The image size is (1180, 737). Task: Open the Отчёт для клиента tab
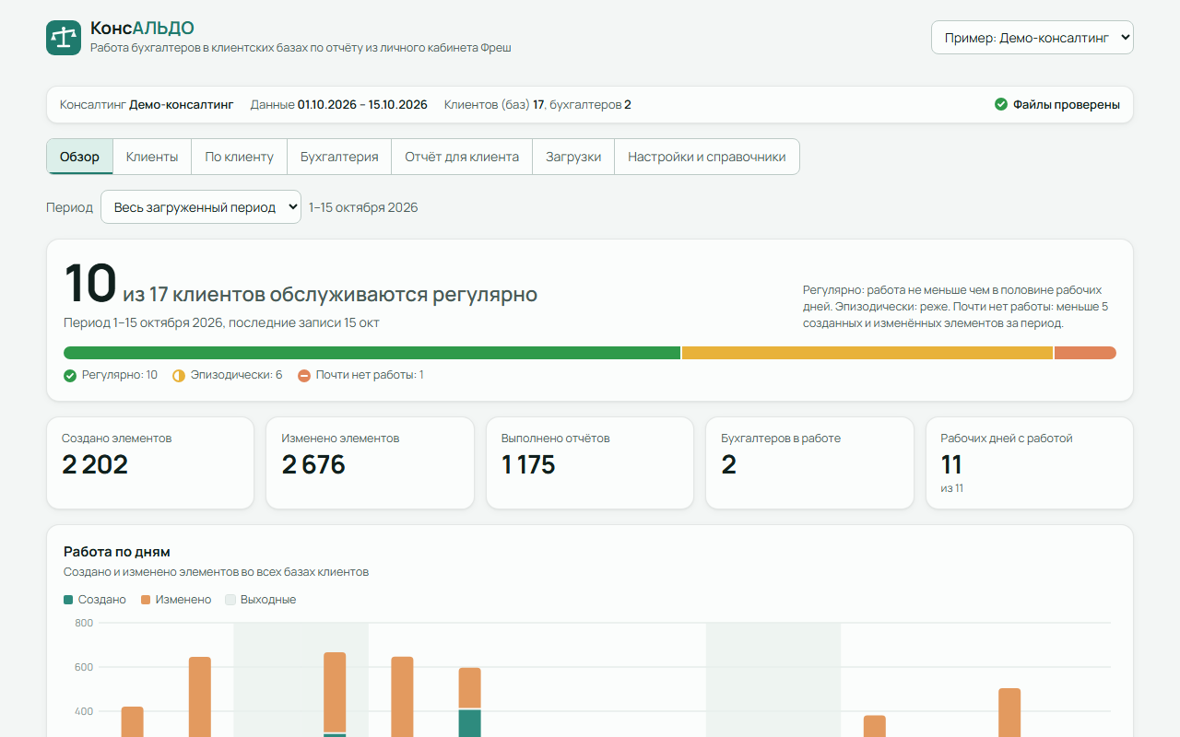[462, 157]
